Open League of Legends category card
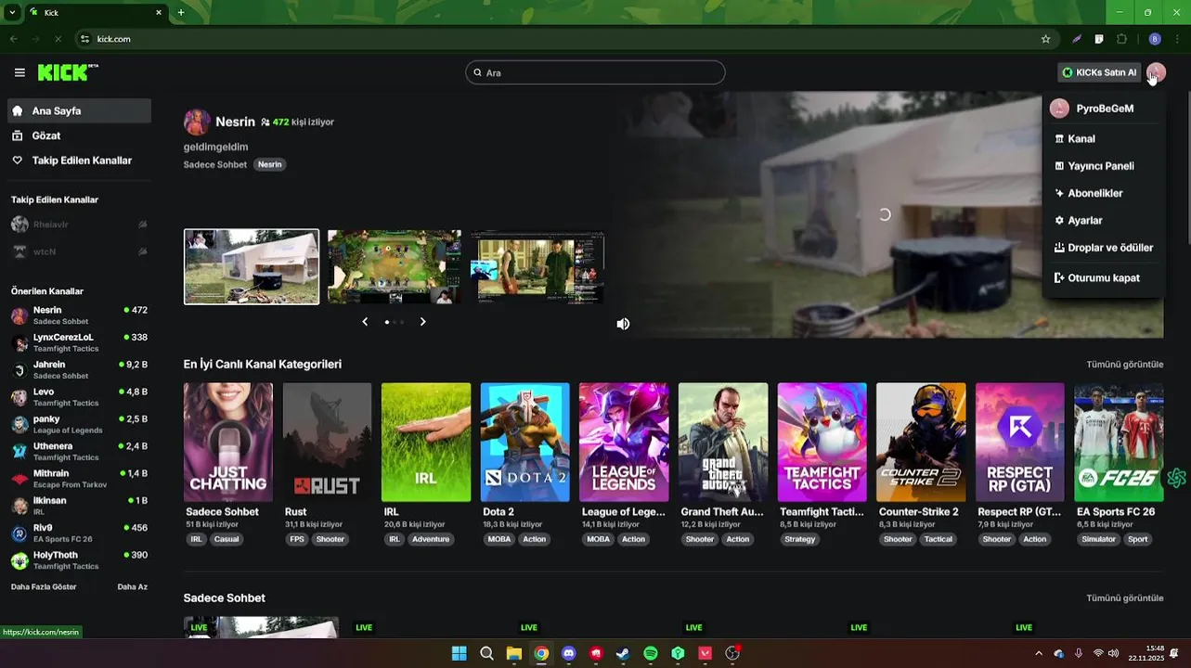The height and width of the screenshot is (668, 1191). pos(624,443)
